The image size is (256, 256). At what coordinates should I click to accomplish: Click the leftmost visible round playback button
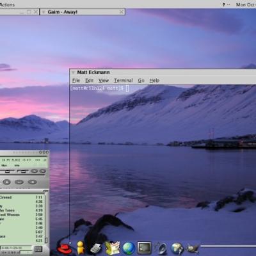[6, 182]
